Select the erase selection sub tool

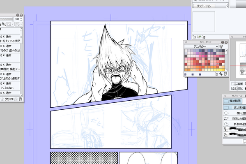click(x=235, y=135)
